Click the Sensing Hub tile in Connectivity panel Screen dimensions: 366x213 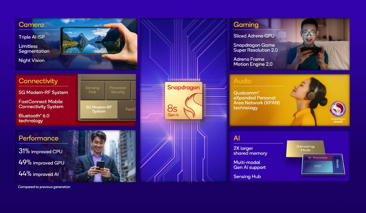pos(92,90)
